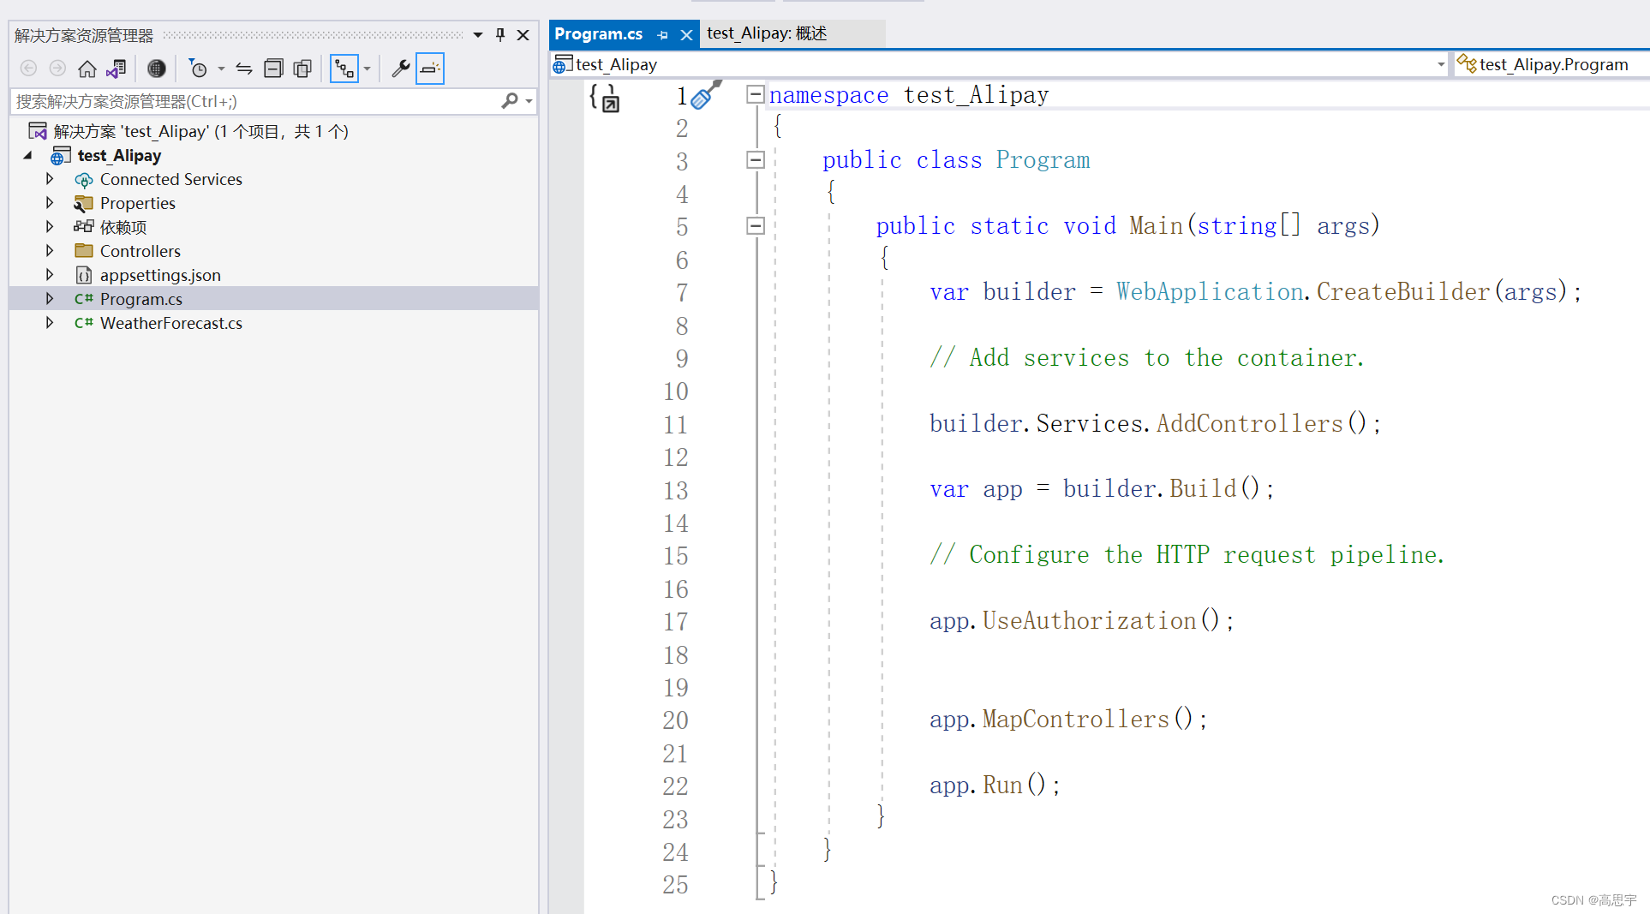Toggle the Preview Selected Items button
This screenshot has width=1650, height=914.
click(430, 69)
